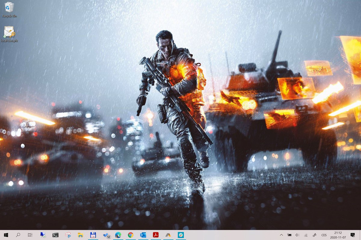Open the Windows Start menu
The height and width of the screenshot is (240, 361).
pyautogui.click(x=6, y=235)
